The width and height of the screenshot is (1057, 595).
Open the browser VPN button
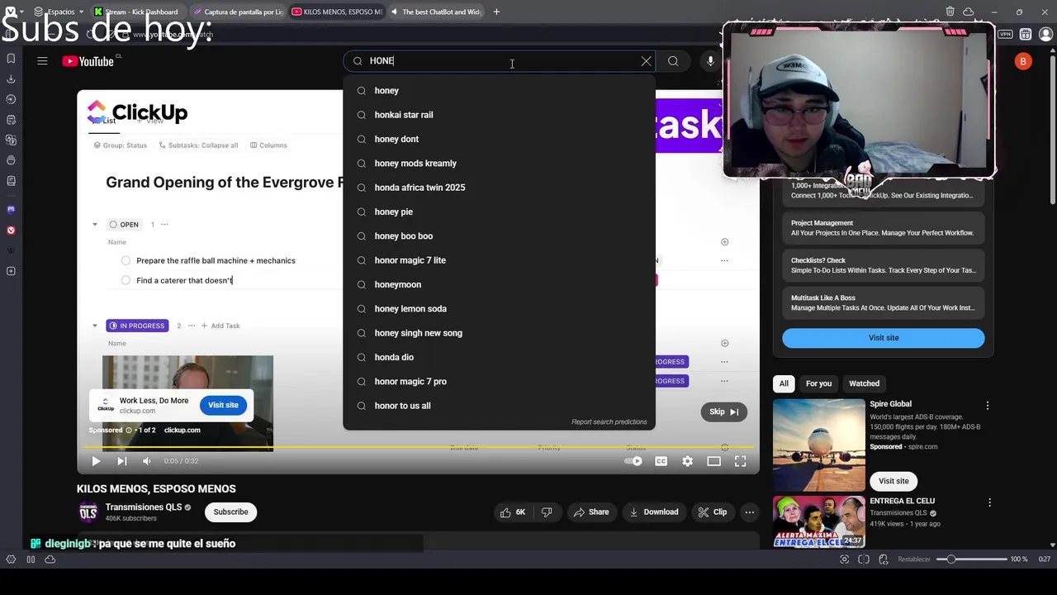point(1005,35)
